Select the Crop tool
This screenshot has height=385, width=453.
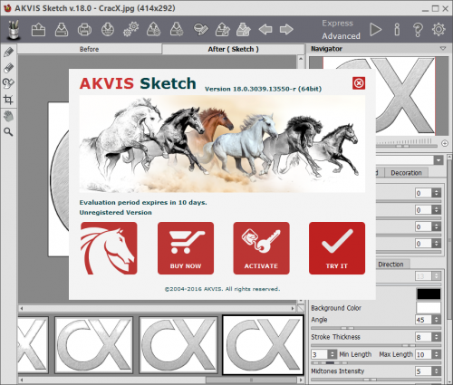coord(8,100)
